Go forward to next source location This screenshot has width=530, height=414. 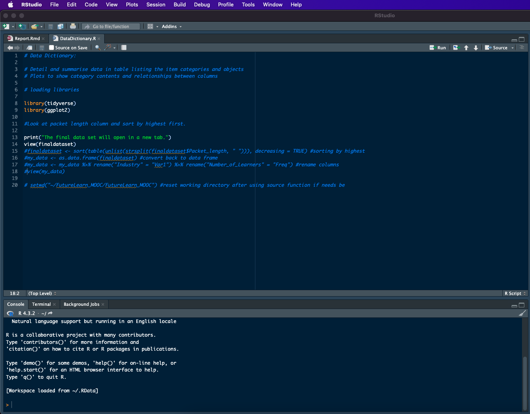(17, 48)
